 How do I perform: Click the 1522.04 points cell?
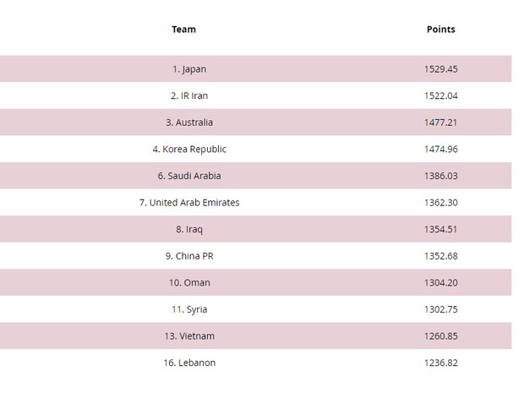click(440, 96)
